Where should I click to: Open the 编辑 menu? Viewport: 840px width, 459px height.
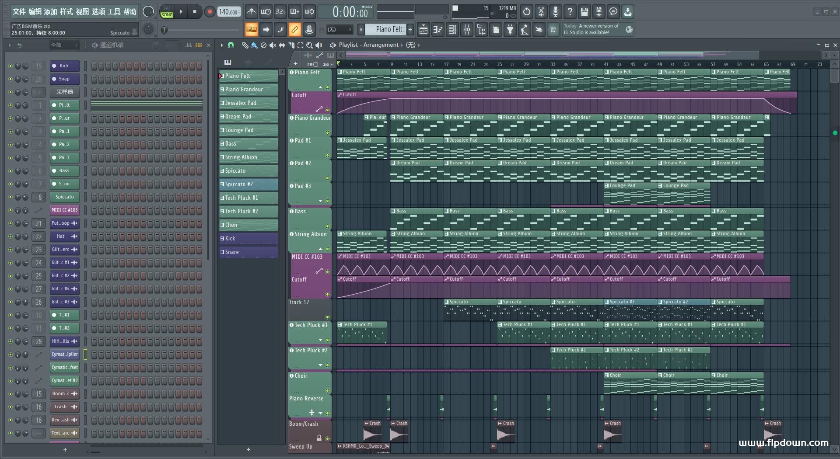[35, 12]
